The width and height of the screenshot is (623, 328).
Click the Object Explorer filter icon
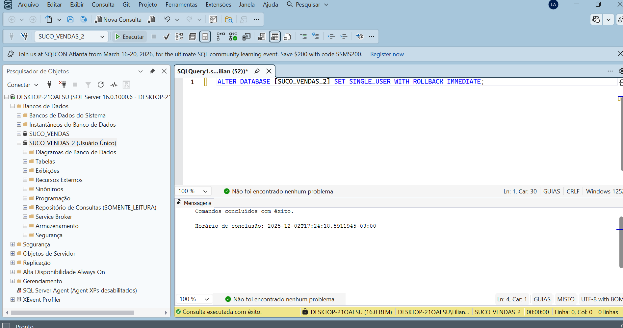[x=88, y=85]
